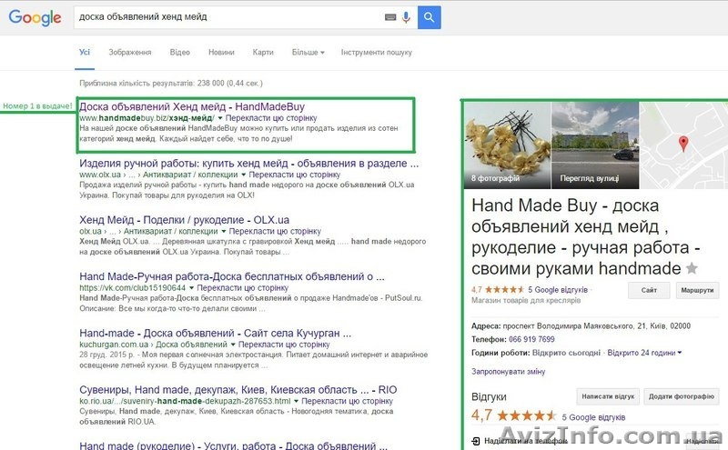This screenshot has width=728, height=450.
Task: Click Написати відгук button
Action: [x=608, y=396]
